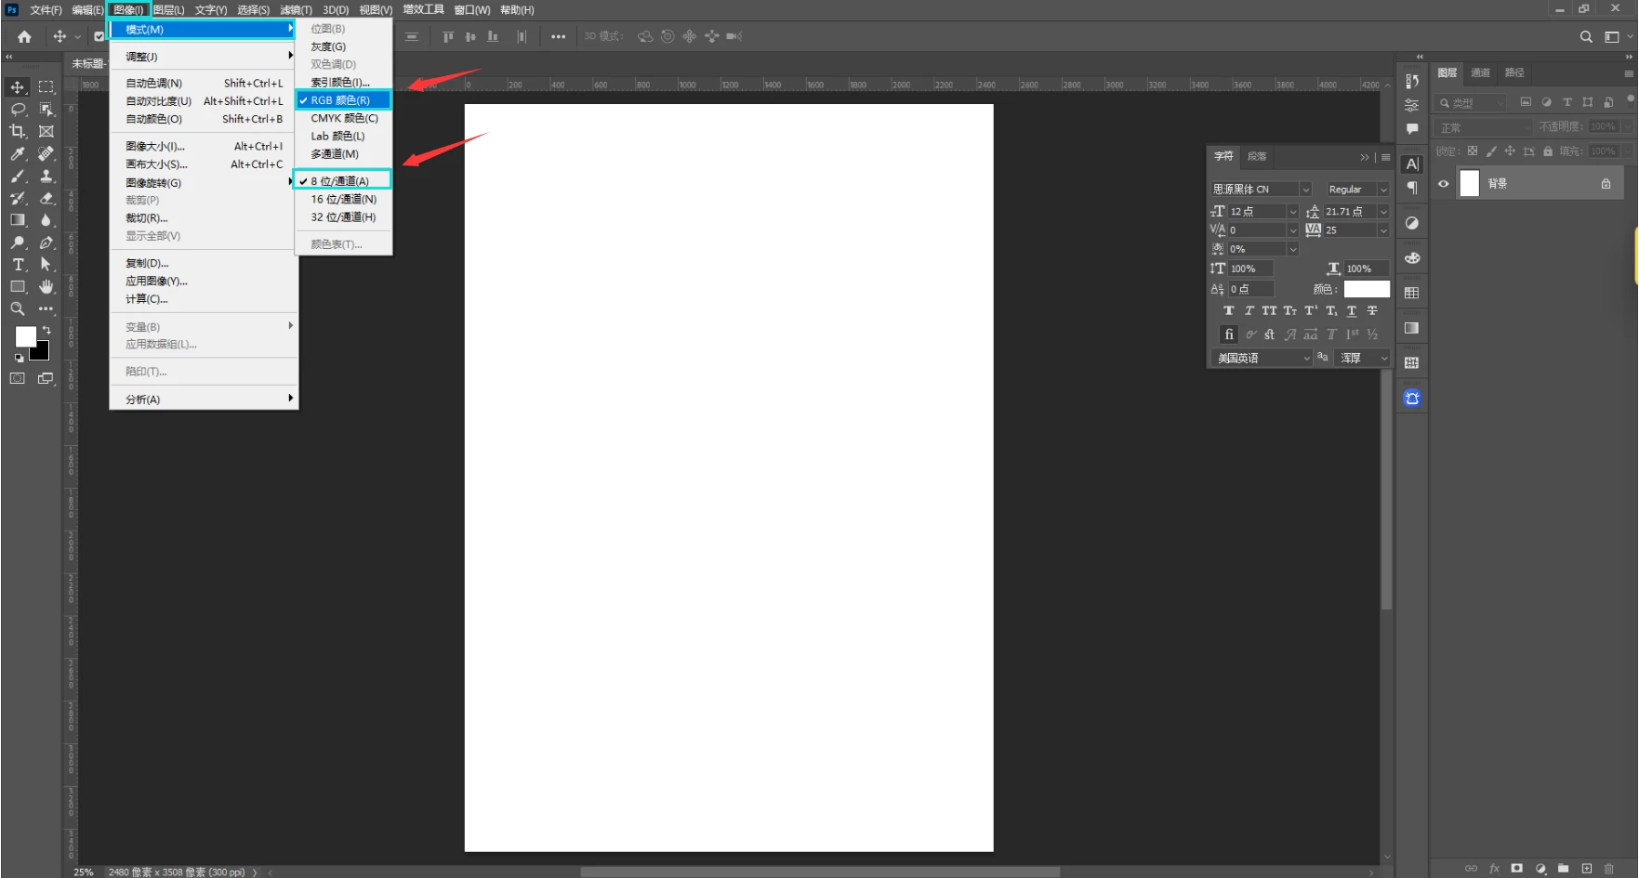
Task: Open the History panel icon
Action: (1412, 82)
